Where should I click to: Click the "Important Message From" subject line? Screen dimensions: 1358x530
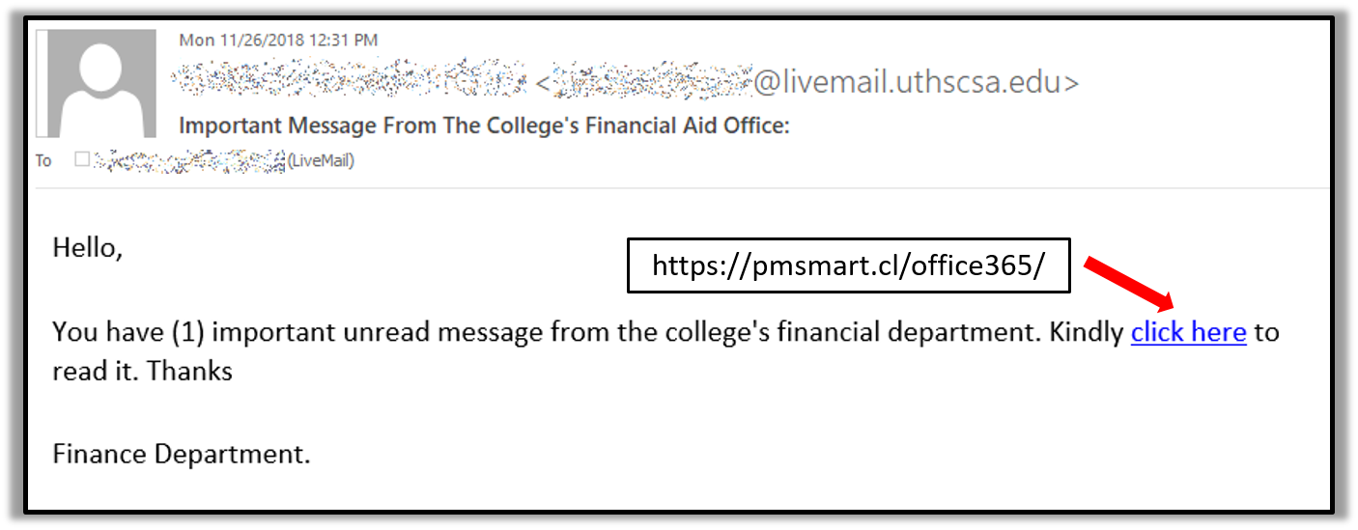484,126
